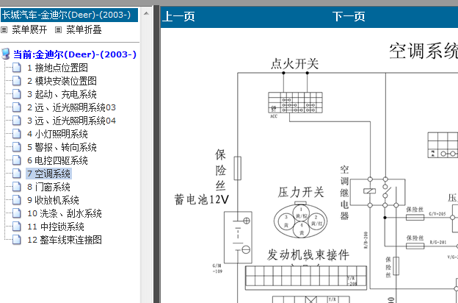Open 12 整车线束连接图 diagram
Image resolution: width=458 pixels, height=303 pixels.
(65, 240)
